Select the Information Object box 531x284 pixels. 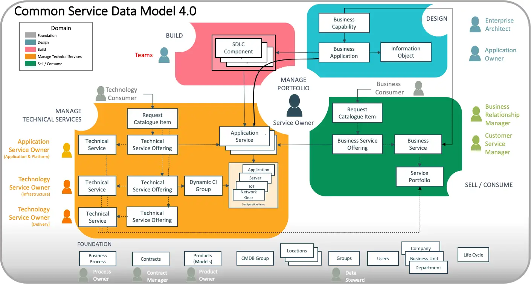406,52
